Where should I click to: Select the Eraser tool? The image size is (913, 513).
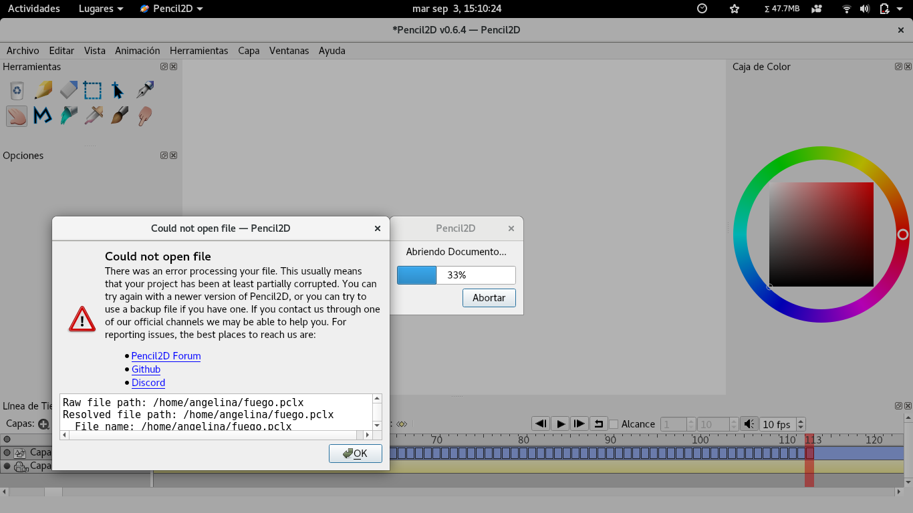[x=68, y=90]
